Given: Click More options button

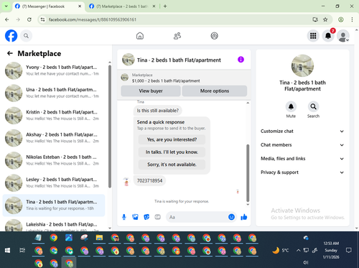Looking at the screenshot, I should click(x=215, y=91).
